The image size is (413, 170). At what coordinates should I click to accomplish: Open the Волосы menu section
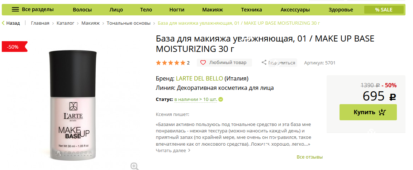tap(82, 10)
